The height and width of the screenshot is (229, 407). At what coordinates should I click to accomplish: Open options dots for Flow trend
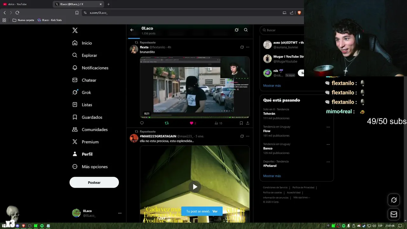pos(328,127)
